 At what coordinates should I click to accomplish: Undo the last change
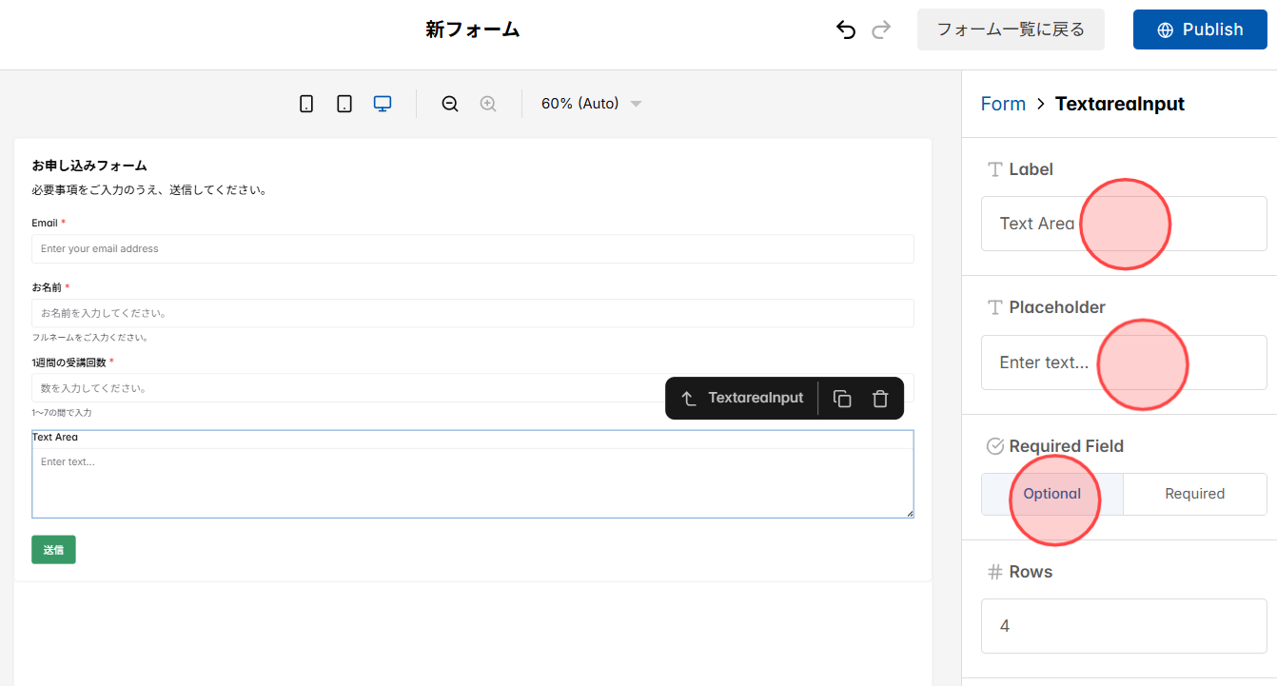(x=845, y=29)
